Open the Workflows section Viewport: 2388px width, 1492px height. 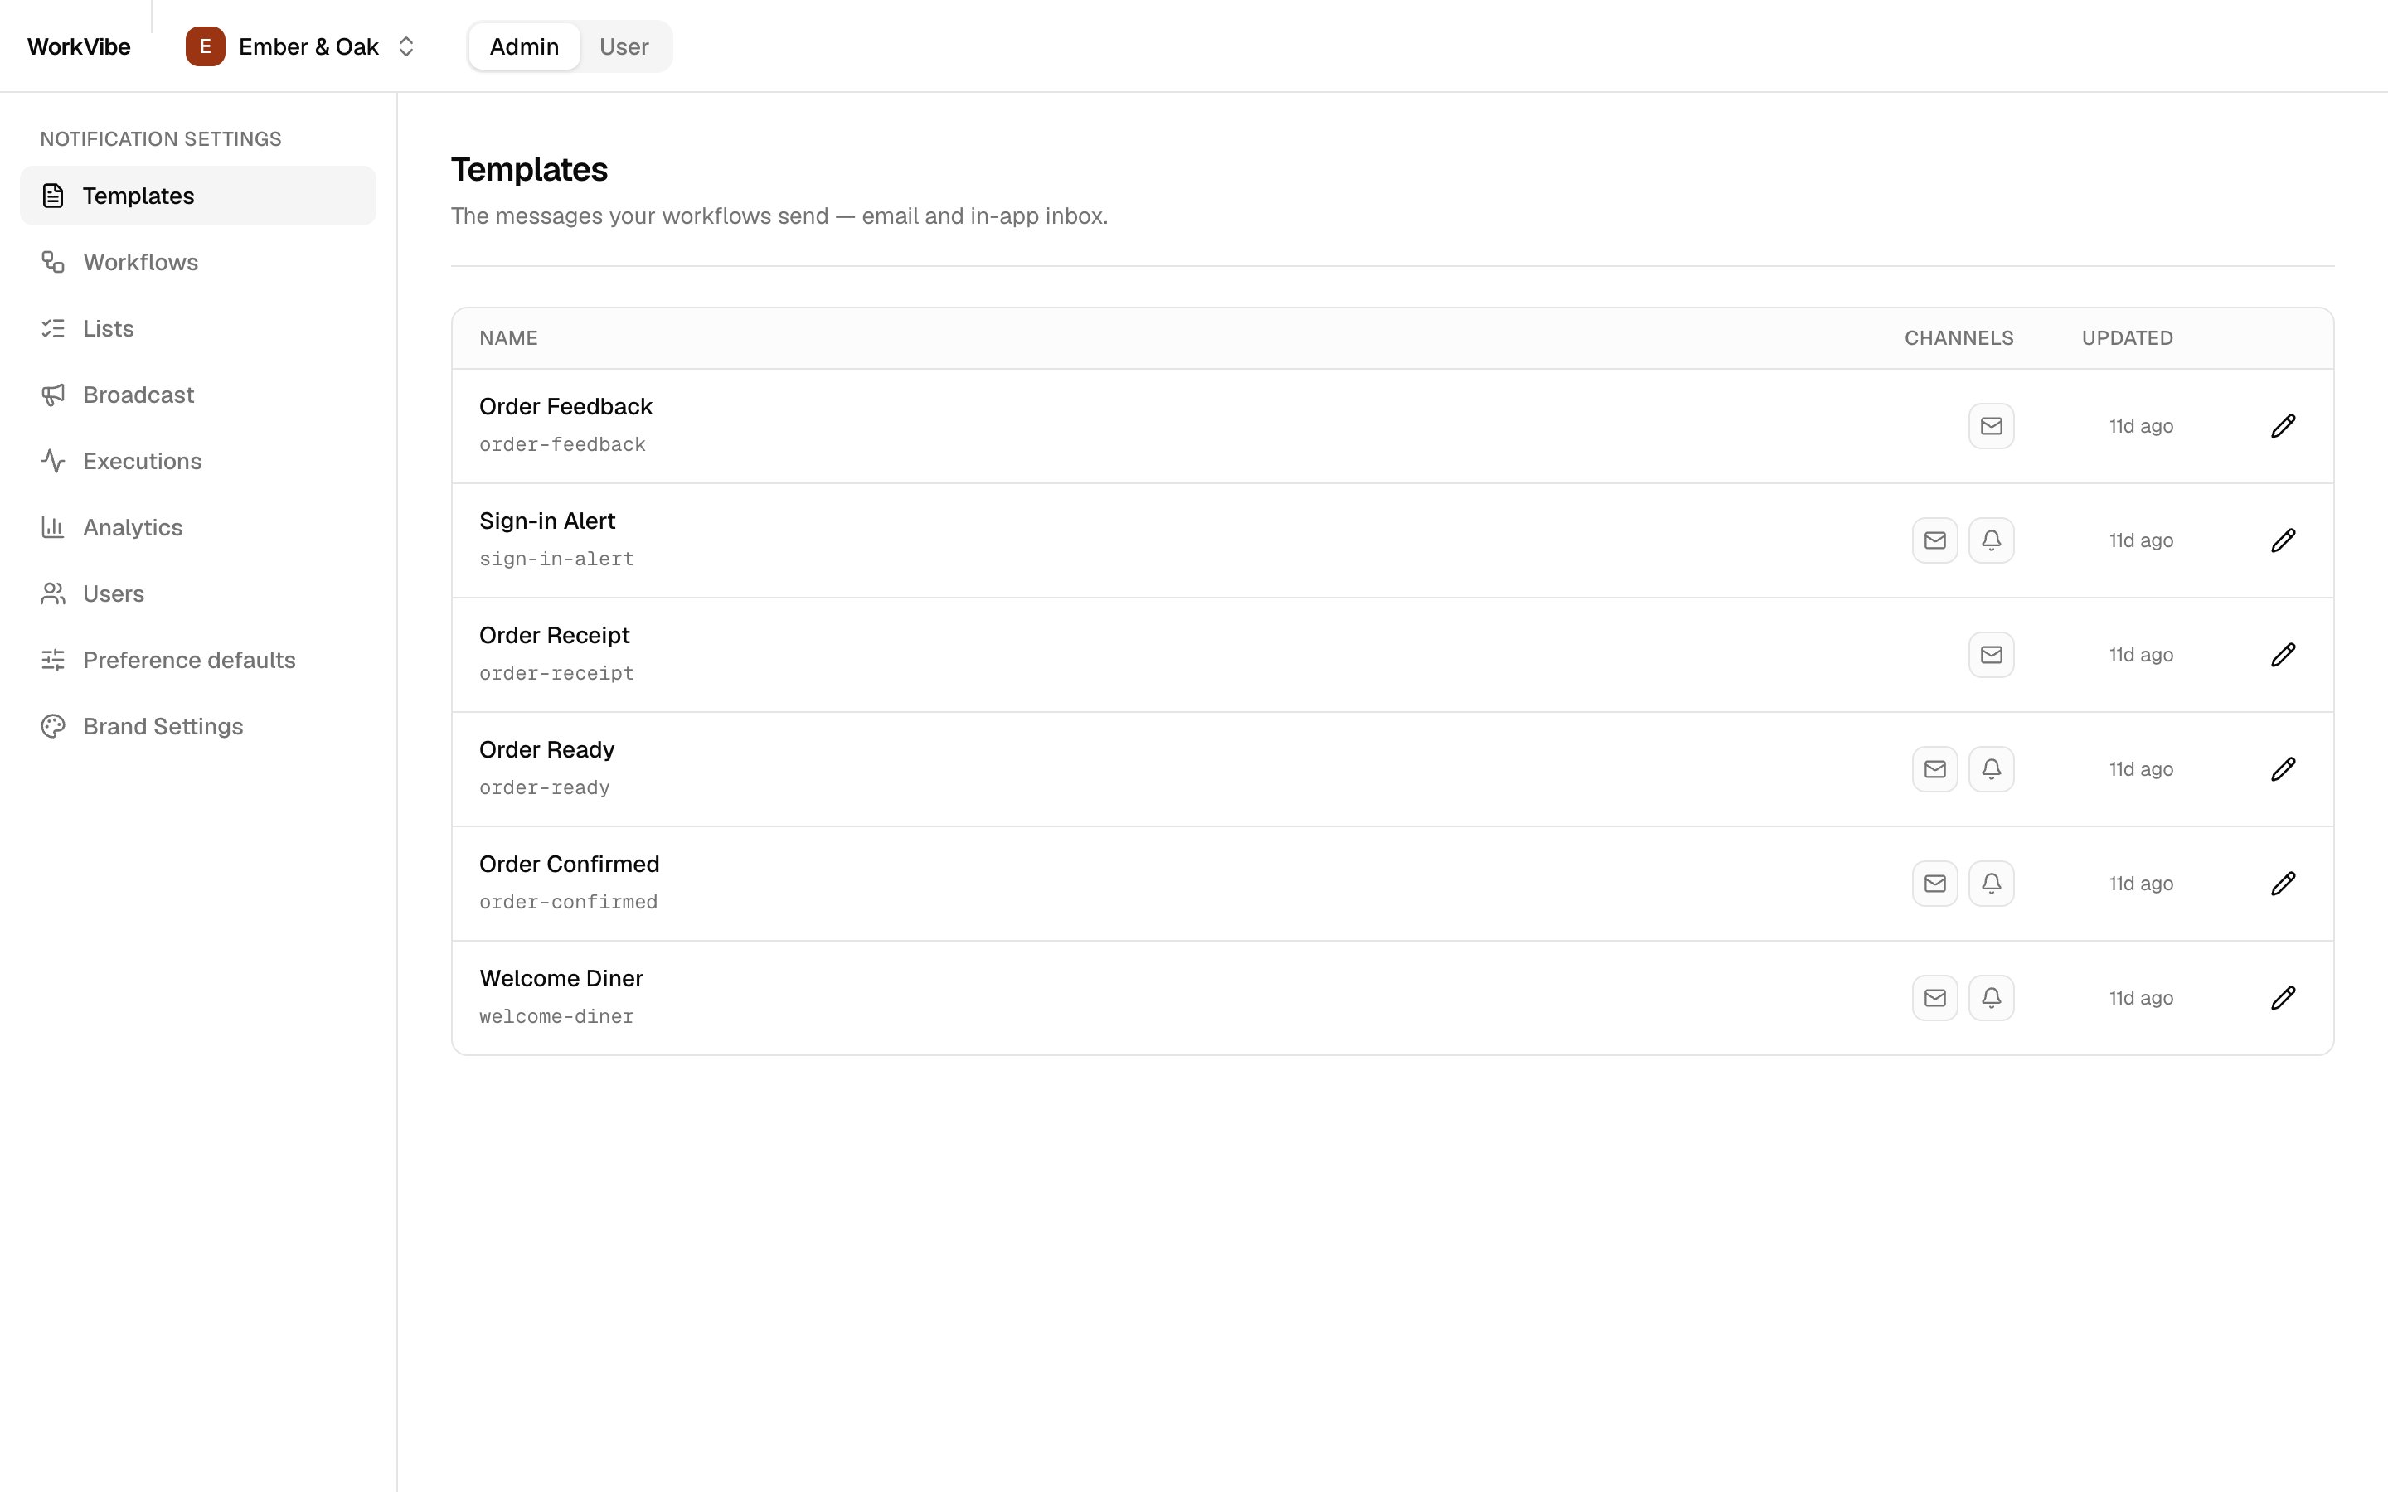pos(198,261)
